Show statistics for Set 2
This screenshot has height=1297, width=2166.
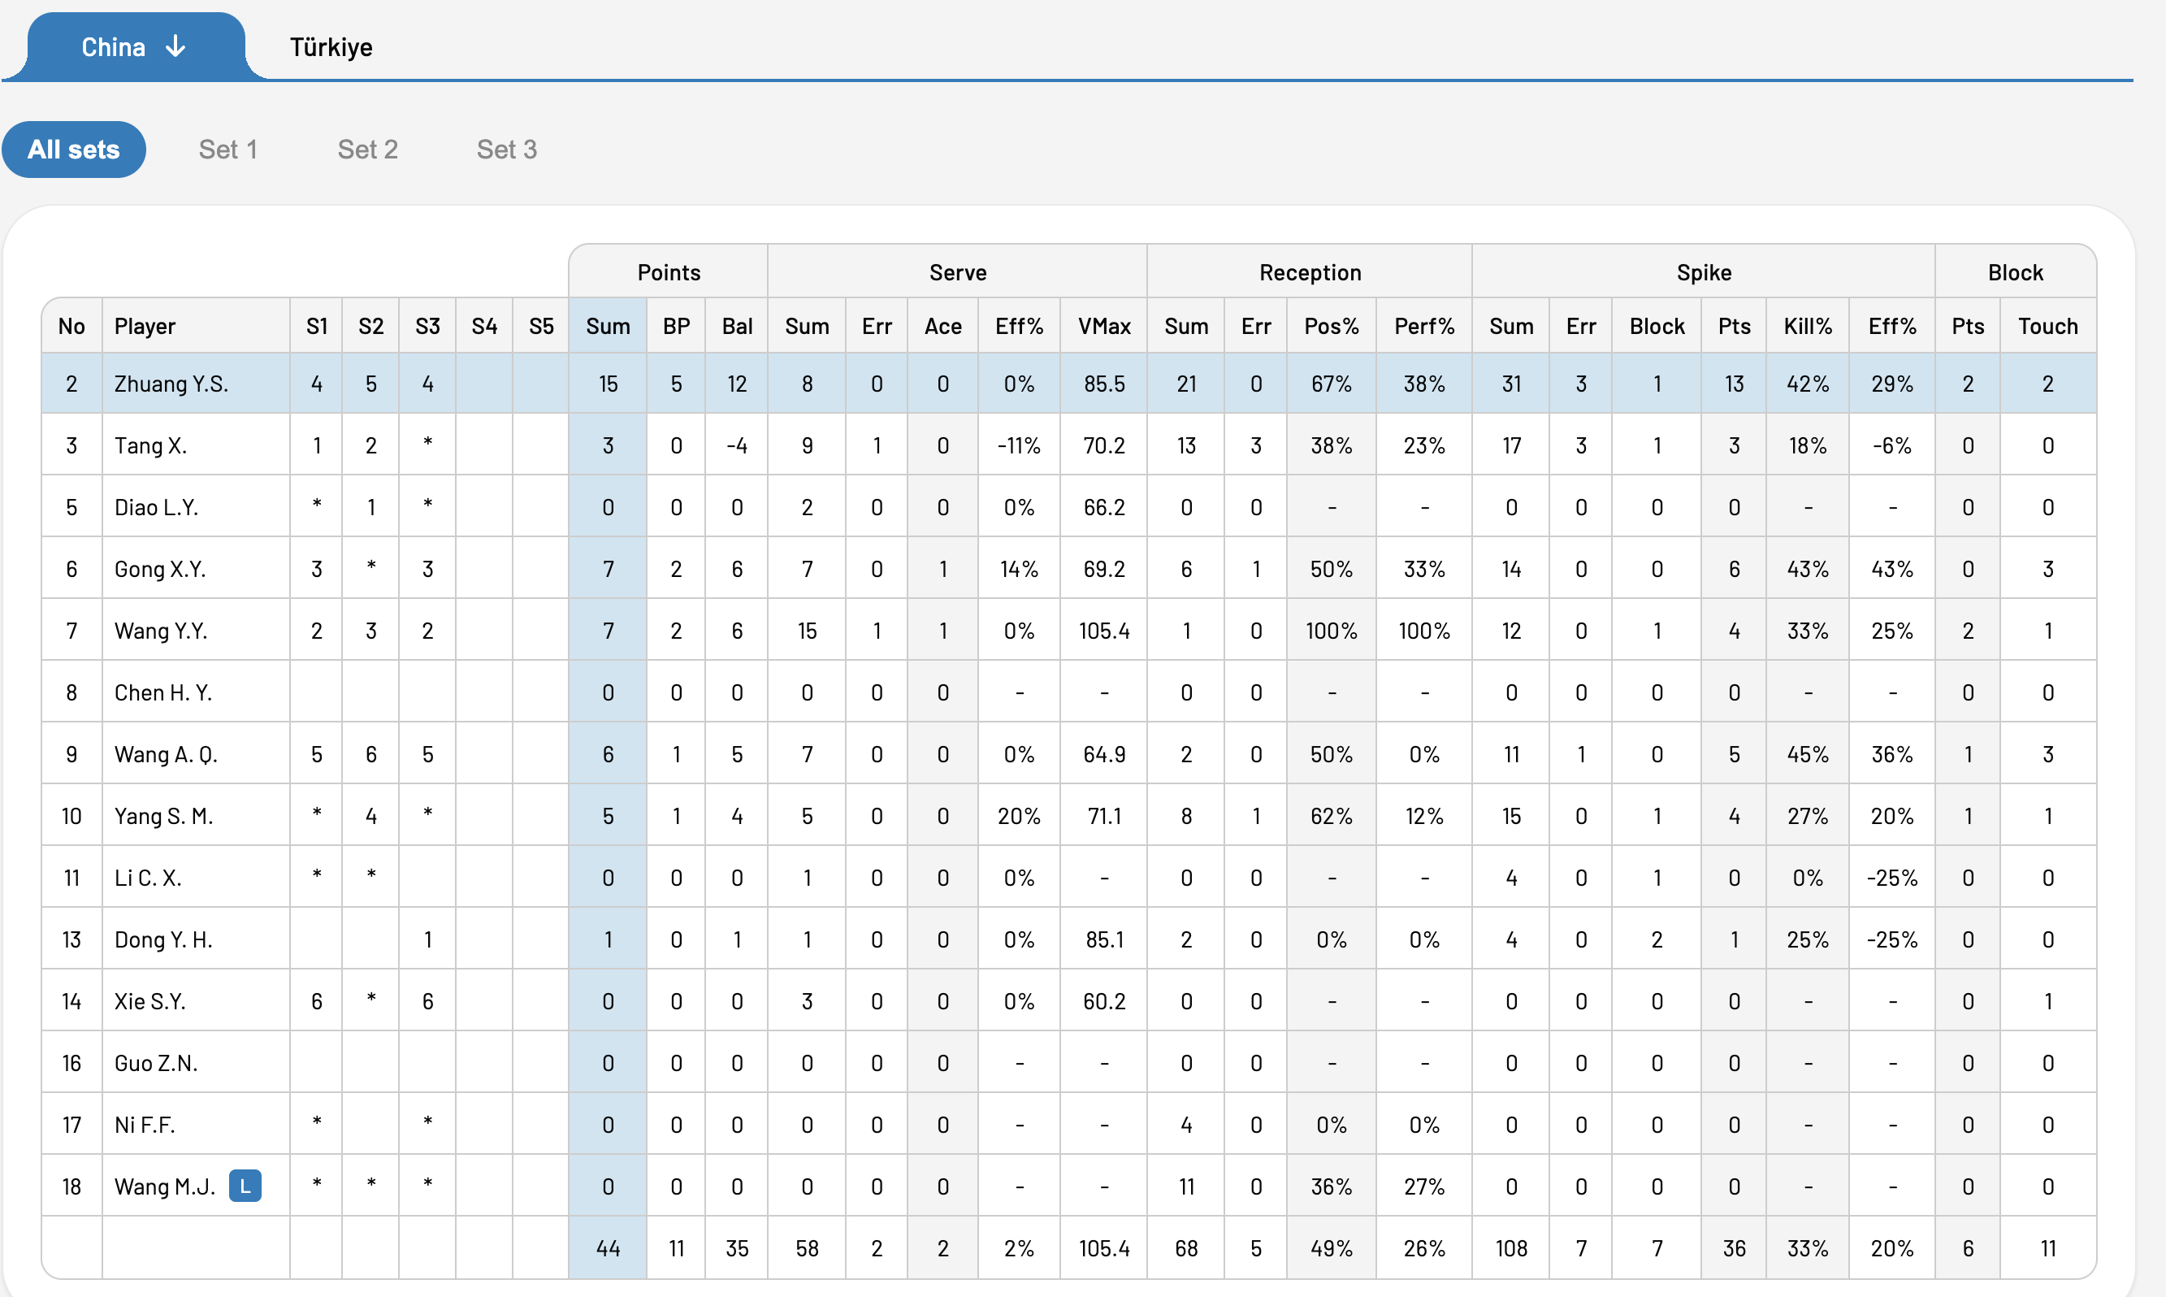[x=368, y=150]
